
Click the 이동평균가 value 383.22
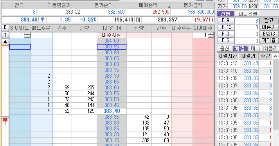pyautogui.click(x=73, y=12)
